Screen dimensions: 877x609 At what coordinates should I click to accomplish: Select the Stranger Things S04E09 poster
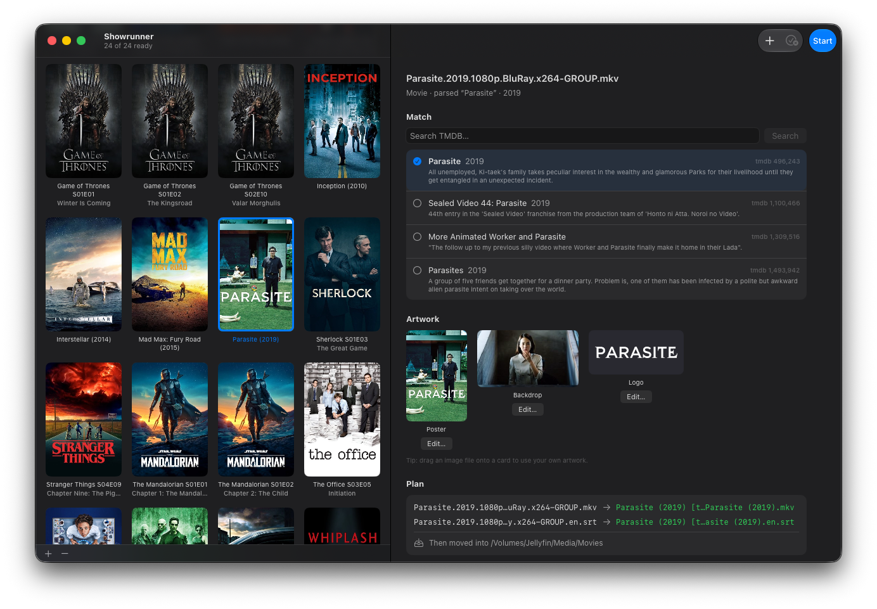(84, 420)
